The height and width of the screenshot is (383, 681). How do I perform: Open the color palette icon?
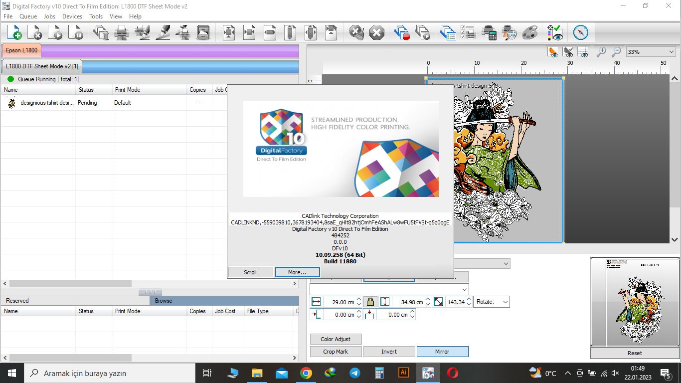pos(530,32)
